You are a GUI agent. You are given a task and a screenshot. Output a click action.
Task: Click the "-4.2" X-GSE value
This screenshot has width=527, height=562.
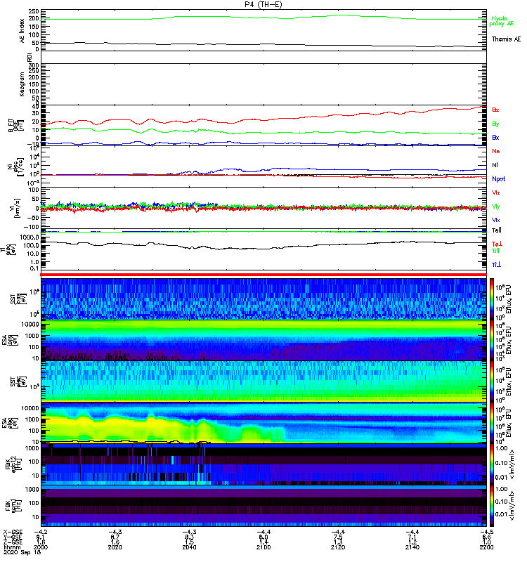41,532
